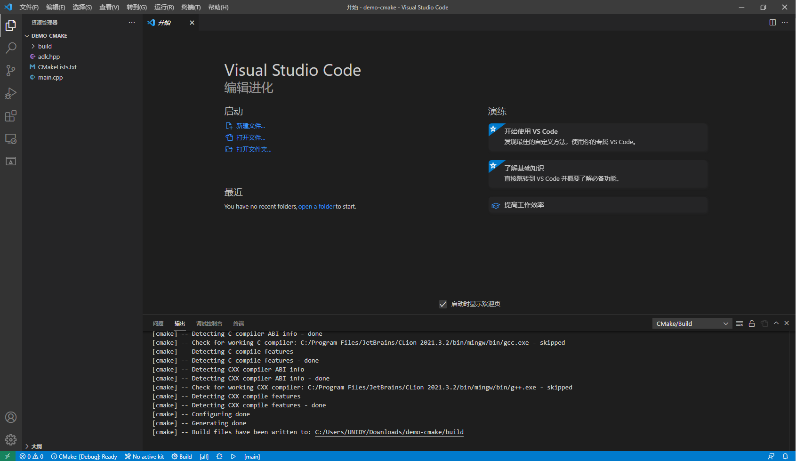Maximize the bottom panel with chevron up
This screenshot has width=796, height=461.
[776, 323]
